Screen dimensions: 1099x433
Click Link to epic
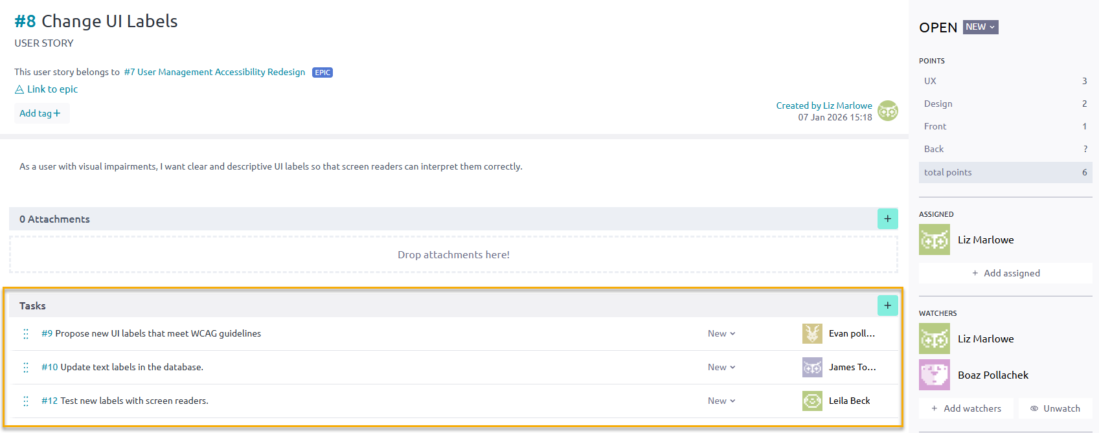coord(46,89)
